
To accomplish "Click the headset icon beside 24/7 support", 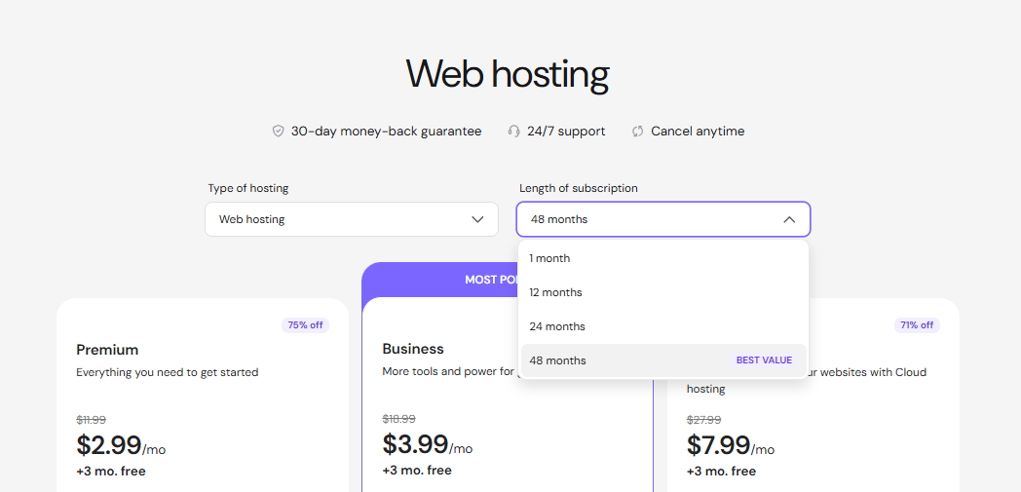I will (x=513, y=132).
